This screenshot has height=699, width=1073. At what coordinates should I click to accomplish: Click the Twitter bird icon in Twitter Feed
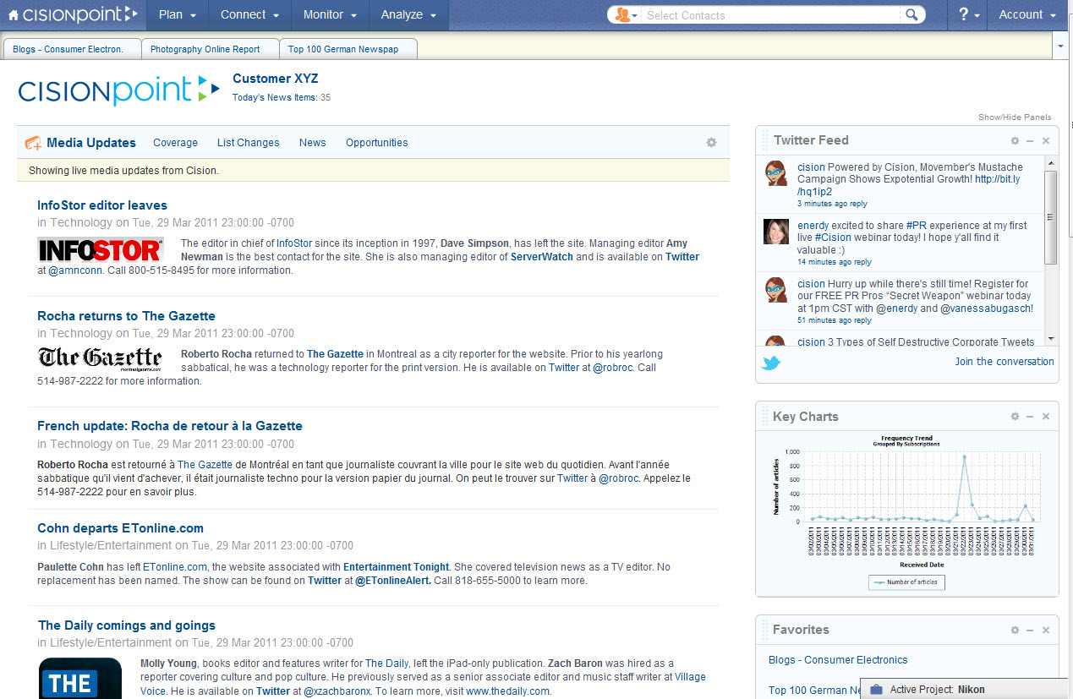(x=770, y=362)
